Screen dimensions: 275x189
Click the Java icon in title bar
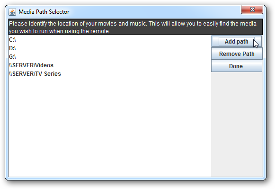click(12, 12)
